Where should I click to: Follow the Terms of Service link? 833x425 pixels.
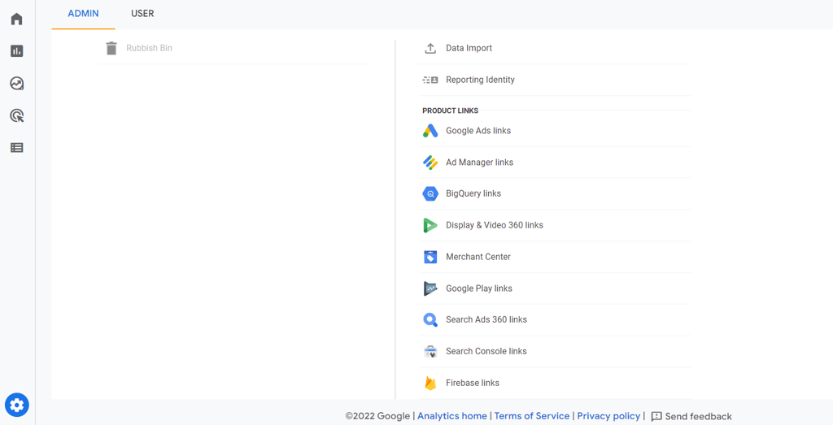click(x=532, y=417)
